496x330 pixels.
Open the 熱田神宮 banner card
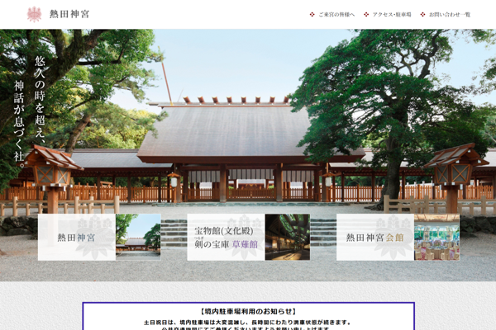coord(99,237)
